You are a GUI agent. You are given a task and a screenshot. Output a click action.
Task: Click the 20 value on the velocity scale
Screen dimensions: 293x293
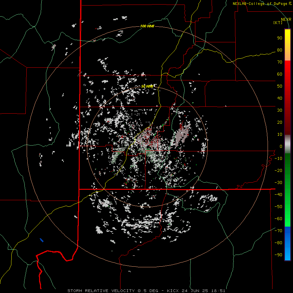pyautogui.click(x=280, y=122)
